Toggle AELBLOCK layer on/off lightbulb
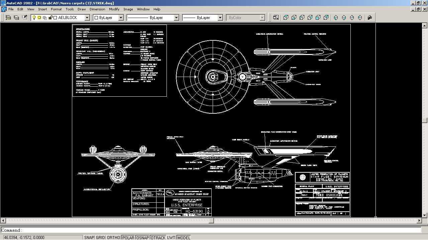 coord(34,18)
